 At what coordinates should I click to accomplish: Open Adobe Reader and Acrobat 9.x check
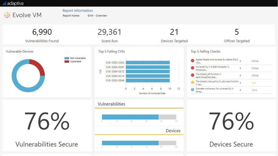pos(217,61)
